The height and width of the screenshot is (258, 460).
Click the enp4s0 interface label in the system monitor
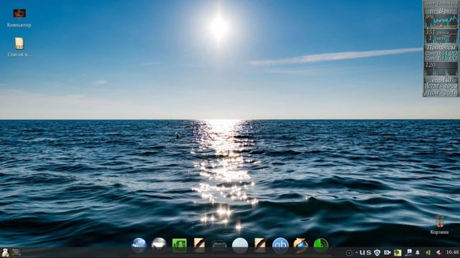(441, 80)
